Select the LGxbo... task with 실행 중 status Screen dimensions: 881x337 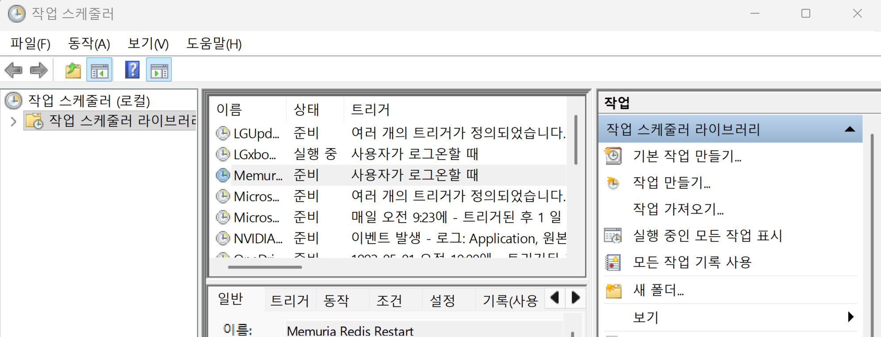pyautogui.click(x=255, y=154)
